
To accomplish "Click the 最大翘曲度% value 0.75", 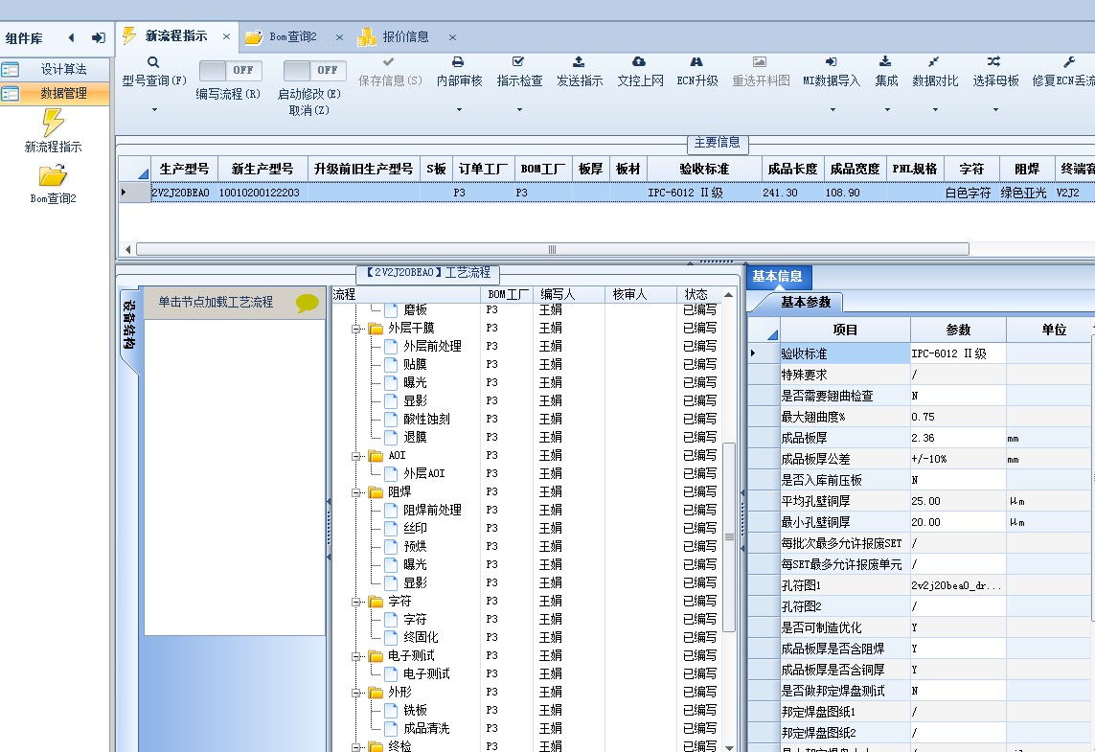I will (958, 417).
